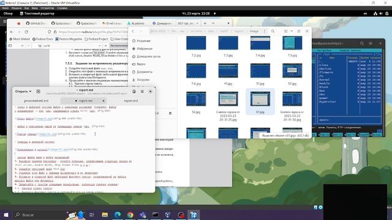Click the Windows taskbar Buscar search box

tap(39, 215)
